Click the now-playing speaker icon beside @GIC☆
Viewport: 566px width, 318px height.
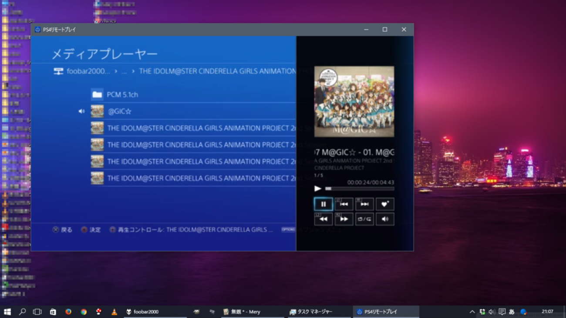pyautogui.click(x=81, y=111)
